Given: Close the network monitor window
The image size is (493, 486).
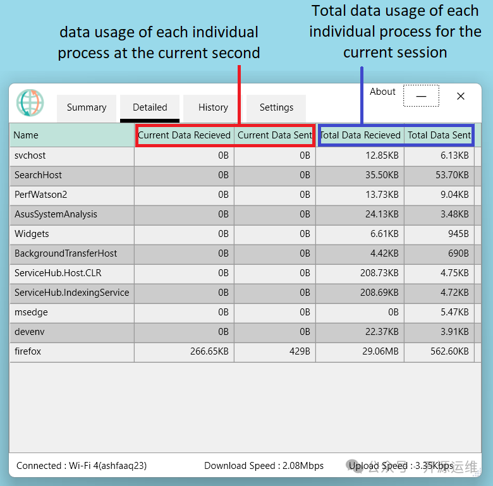Looking at the screenshot, I should 461,96.
